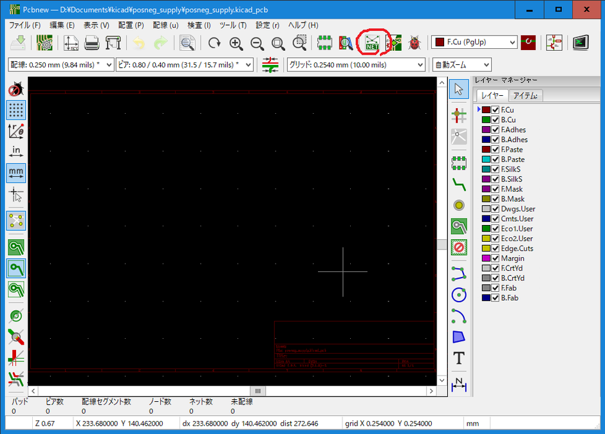Image resolution: width=605 pixels, height=434 pixels.
Task: Click the canvas scroll-up arrow button
Action: pos(442,82)
